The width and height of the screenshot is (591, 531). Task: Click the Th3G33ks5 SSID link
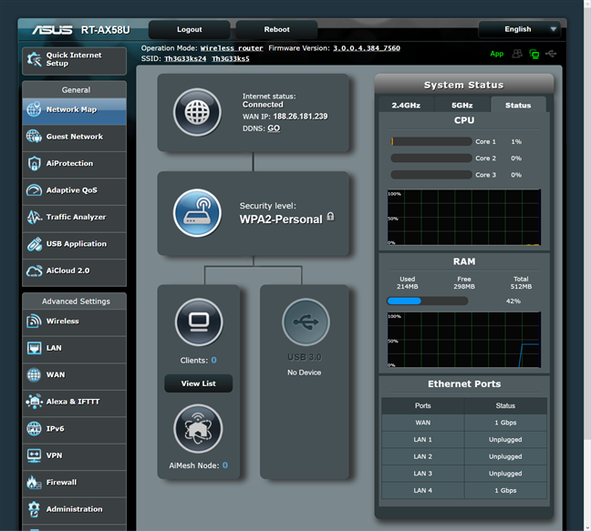(231, 58)
